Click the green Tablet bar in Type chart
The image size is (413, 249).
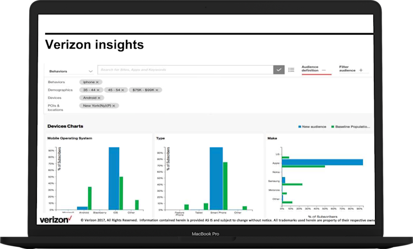pyautogui.click(x=206, y=206)
